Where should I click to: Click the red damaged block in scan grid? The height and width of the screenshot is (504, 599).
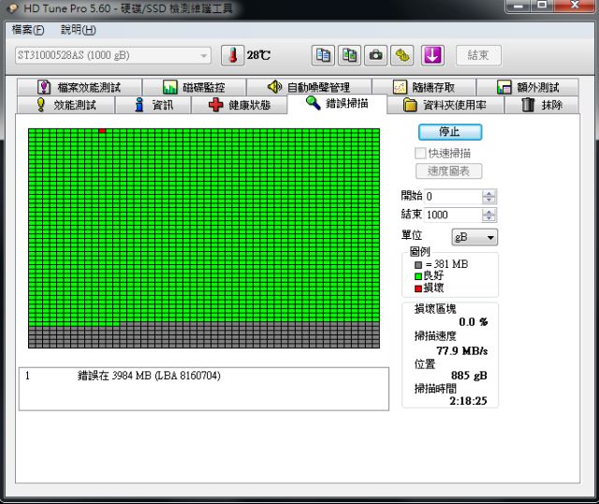(102, 131)
